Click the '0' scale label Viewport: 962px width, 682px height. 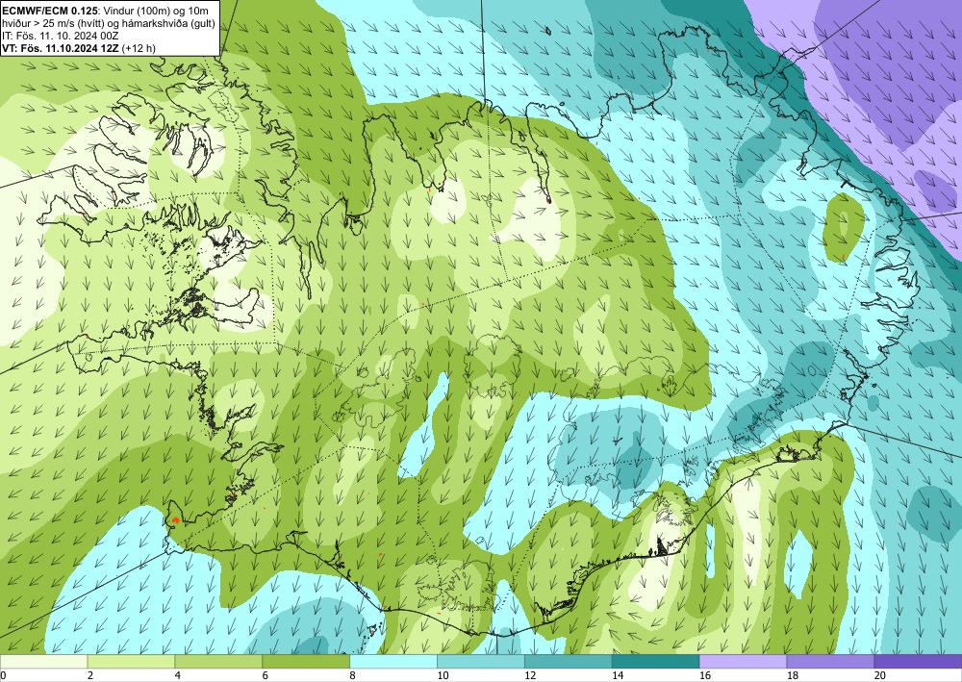pyautogui.click(x=3, y=675)
